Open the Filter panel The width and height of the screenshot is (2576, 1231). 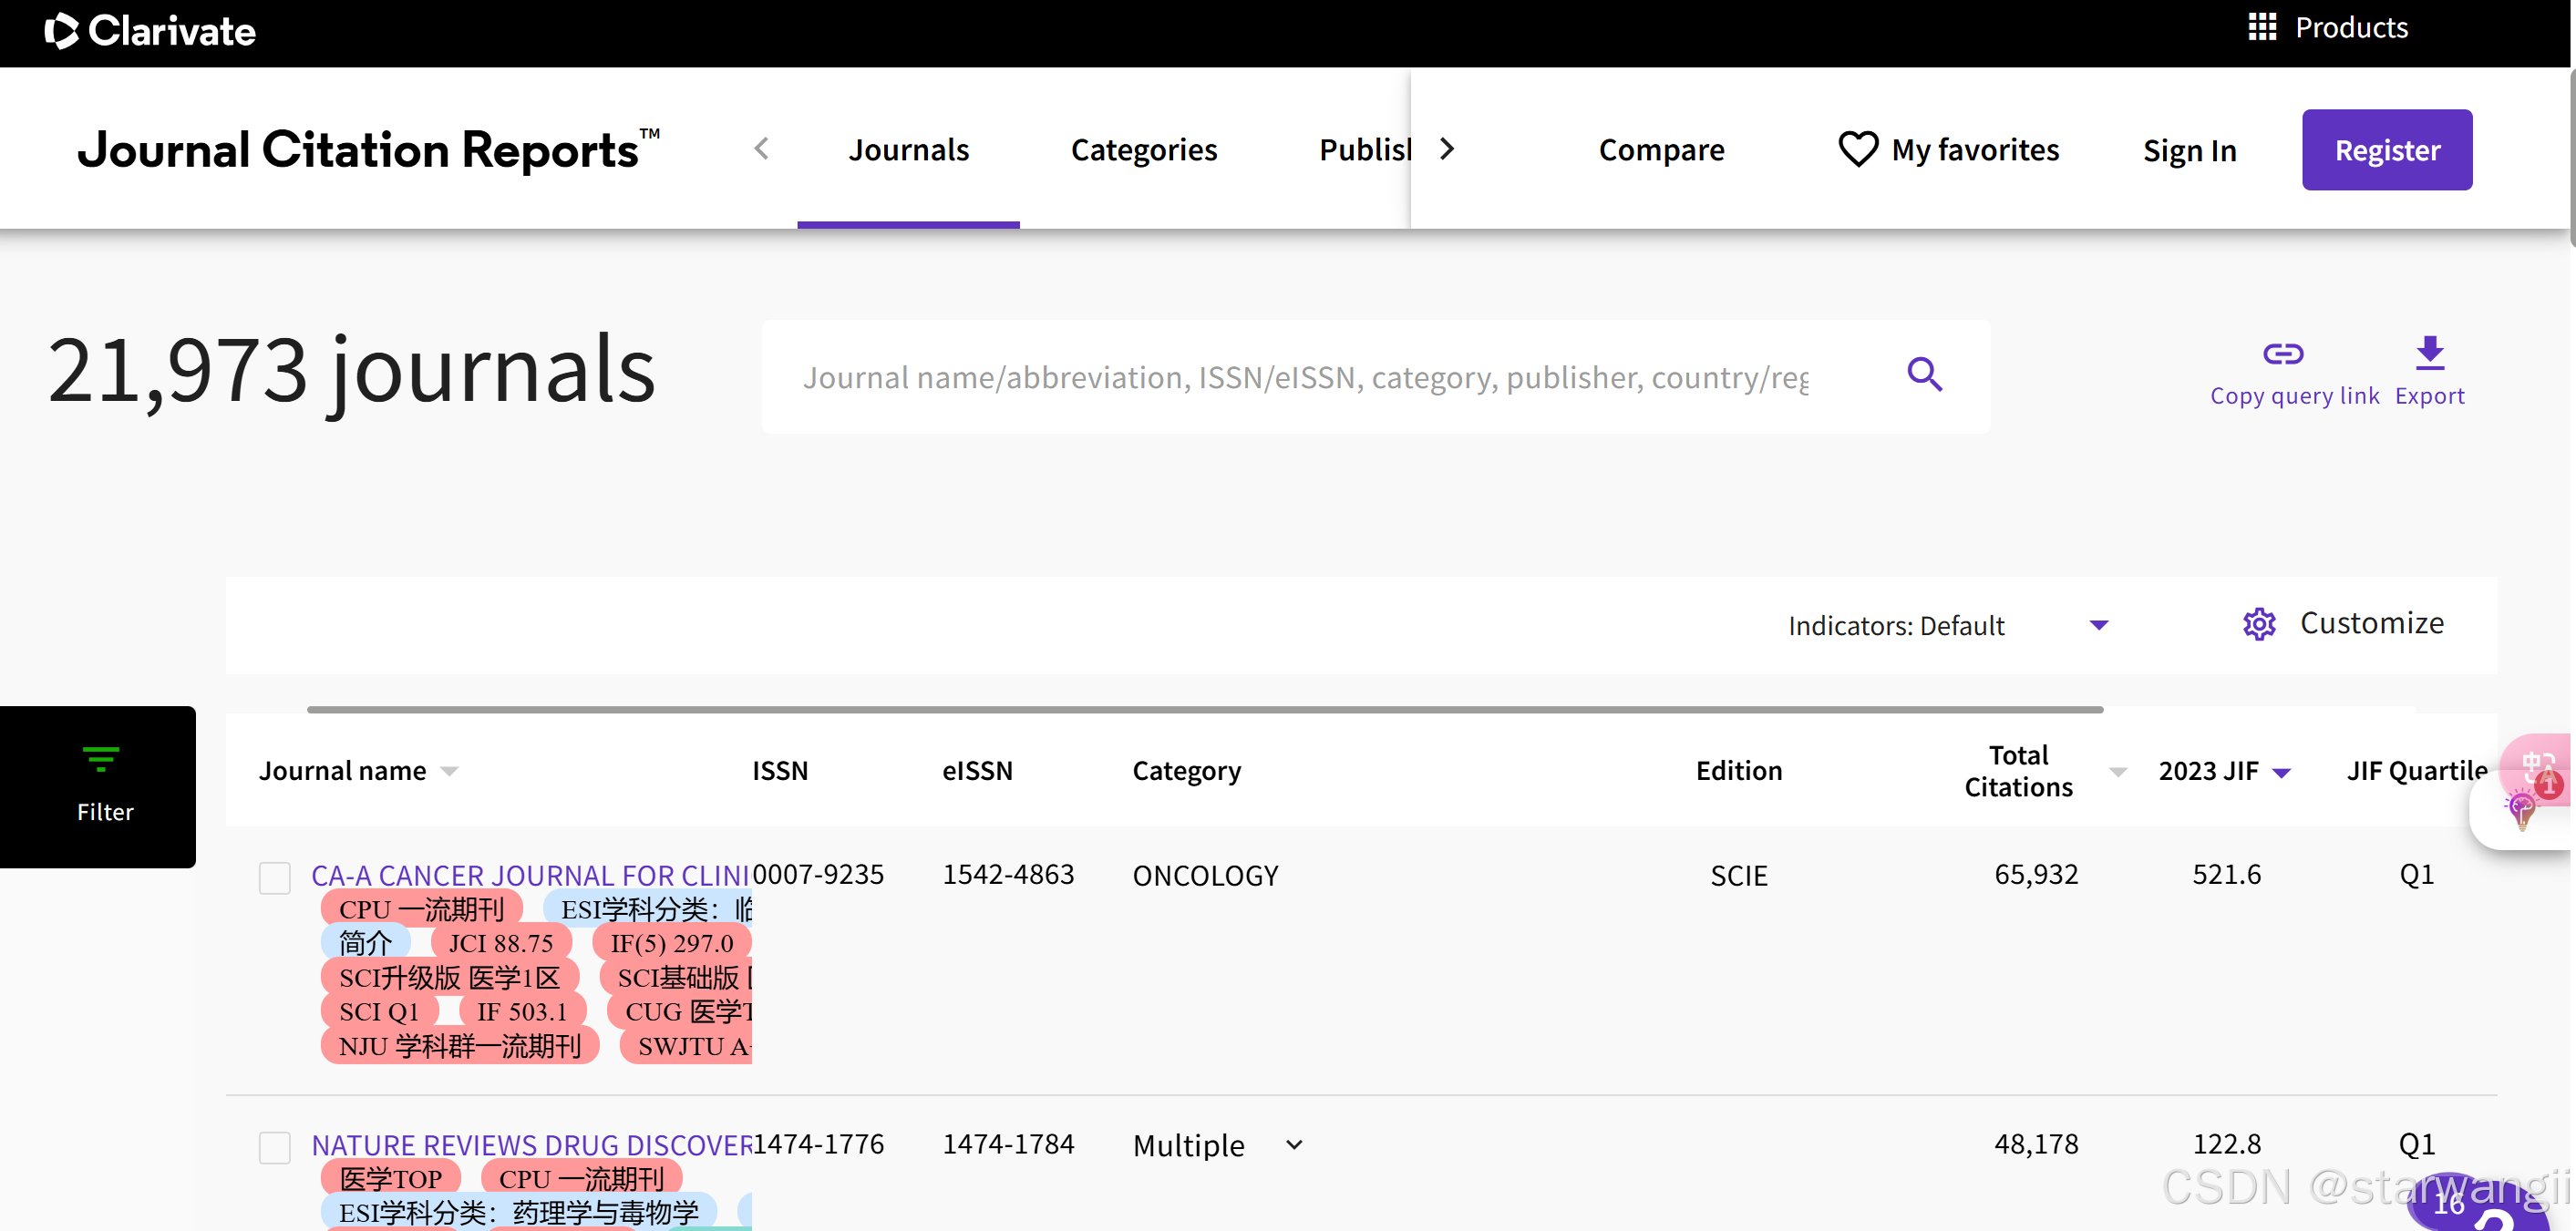pyautogui.click(x=100, y=786)
